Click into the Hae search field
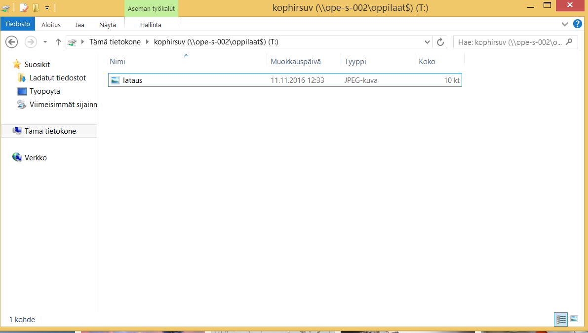588x333 pixels. [x=509, y=42]
